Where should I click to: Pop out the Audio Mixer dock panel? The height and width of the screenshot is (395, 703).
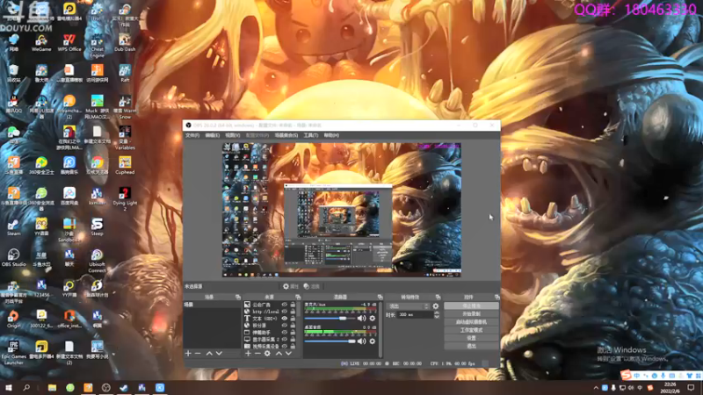(x=380, y=297)
